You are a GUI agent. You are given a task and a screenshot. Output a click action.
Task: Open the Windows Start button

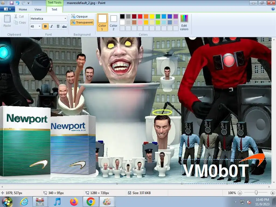7,202
